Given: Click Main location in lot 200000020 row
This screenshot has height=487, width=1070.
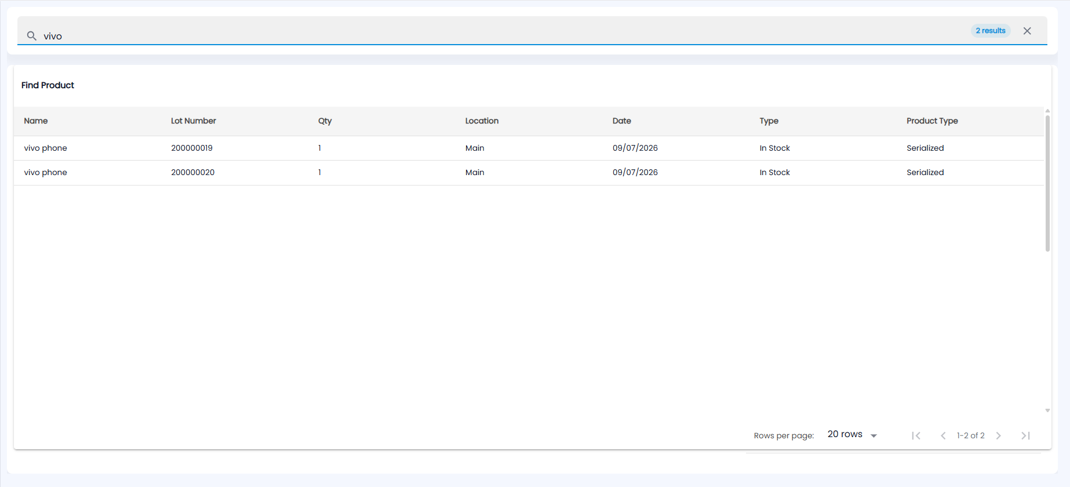Looking at the screenshot, I should pos(475,172).
